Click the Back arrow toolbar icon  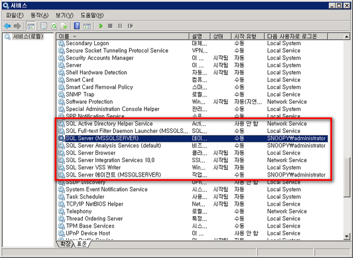point(7,26)
